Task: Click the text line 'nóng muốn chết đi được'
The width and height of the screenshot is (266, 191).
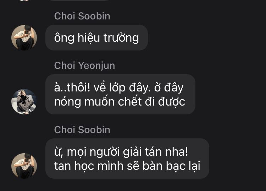Action: point(120,102)
